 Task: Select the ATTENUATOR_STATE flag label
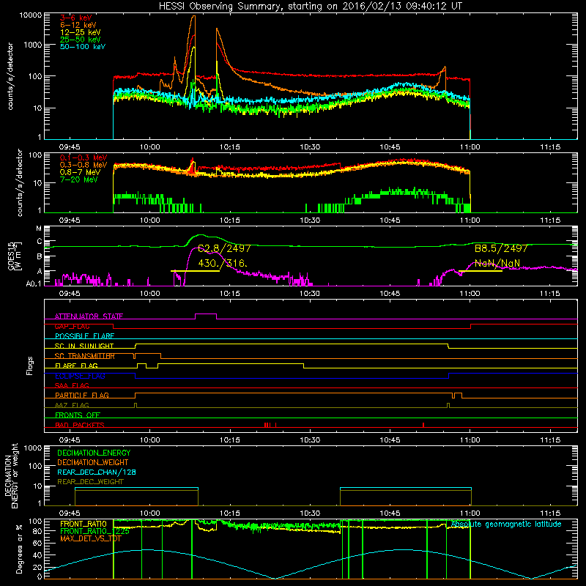point(89,316)
